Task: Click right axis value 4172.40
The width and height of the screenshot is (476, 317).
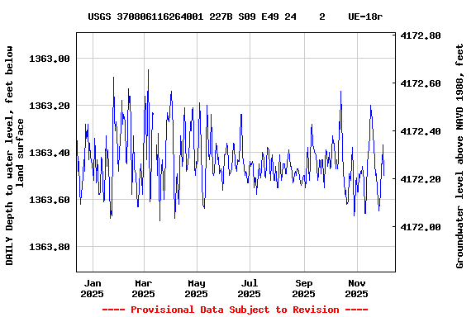Action: 421,131
